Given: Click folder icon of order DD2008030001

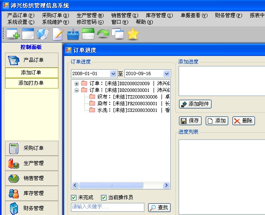Looking at the screenshot, I should tap(84, 90).
